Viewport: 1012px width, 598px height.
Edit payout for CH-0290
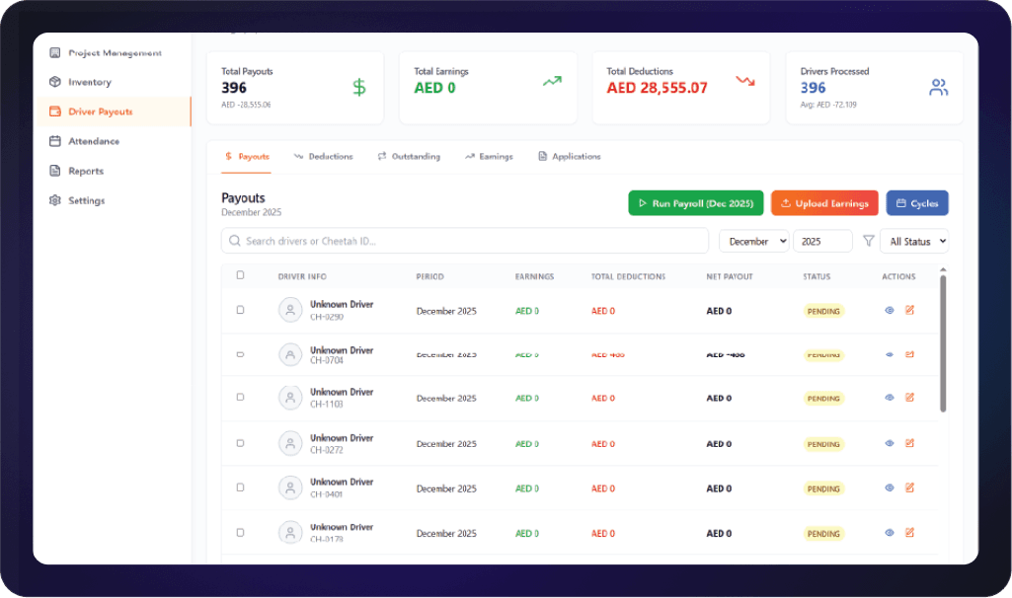909,310
